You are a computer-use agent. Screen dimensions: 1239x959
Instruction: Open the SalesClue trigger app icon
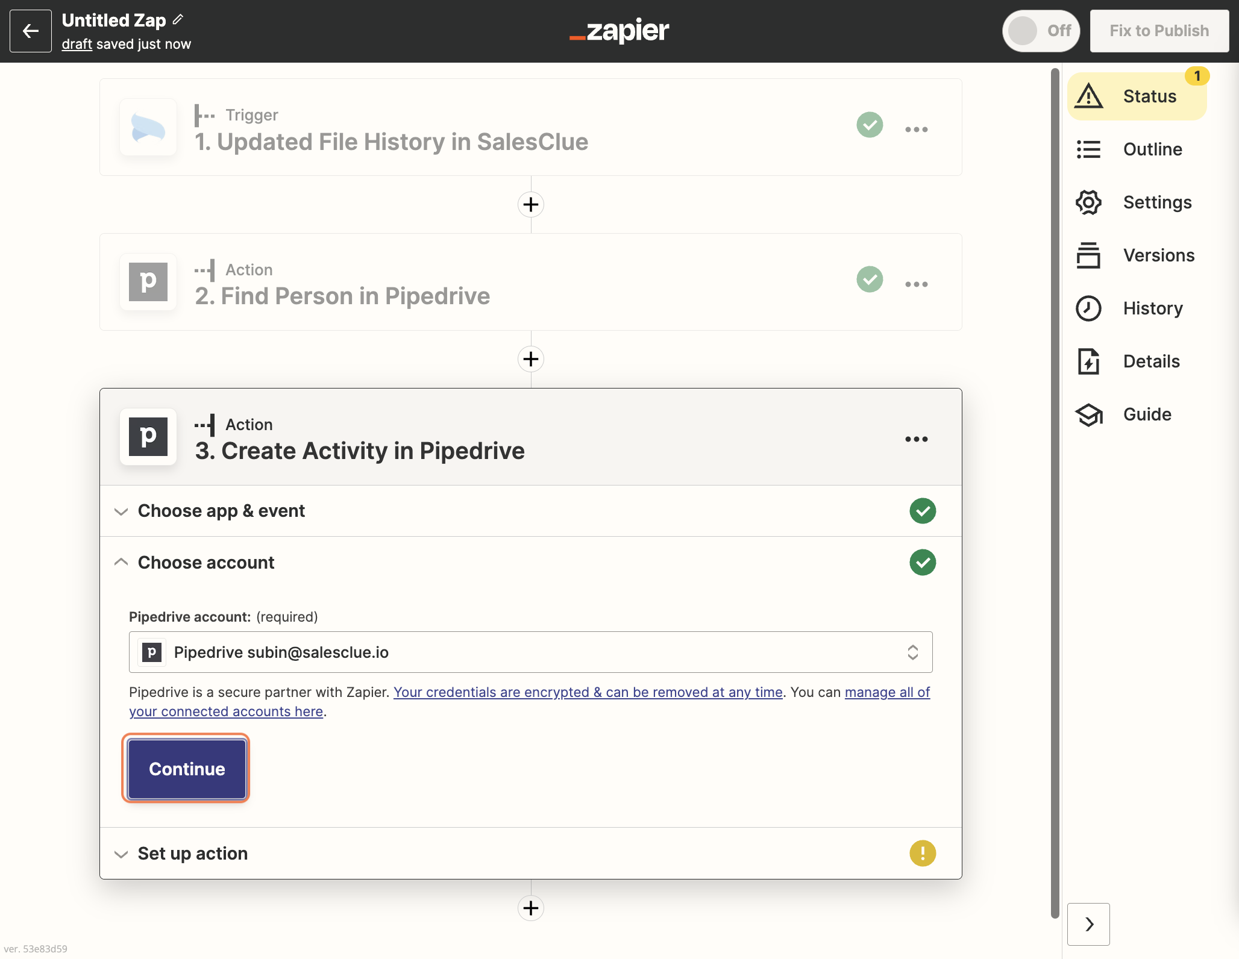[148, 127]
